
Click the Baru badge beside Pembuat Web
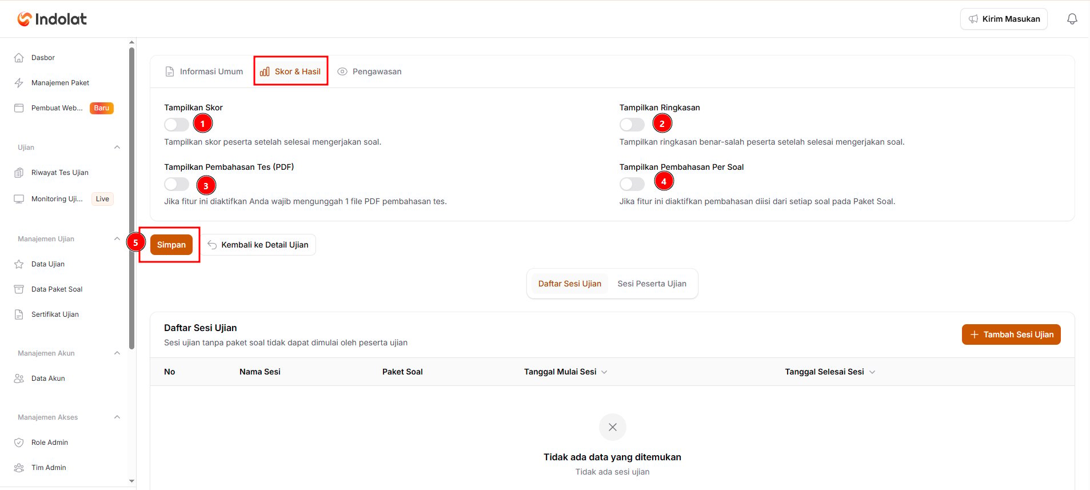pyautogui.click(x=102, y=108)
